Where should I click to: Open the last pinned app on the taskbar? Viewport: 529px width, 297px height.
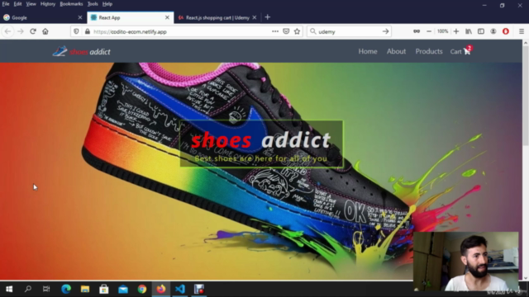(199, 289)
